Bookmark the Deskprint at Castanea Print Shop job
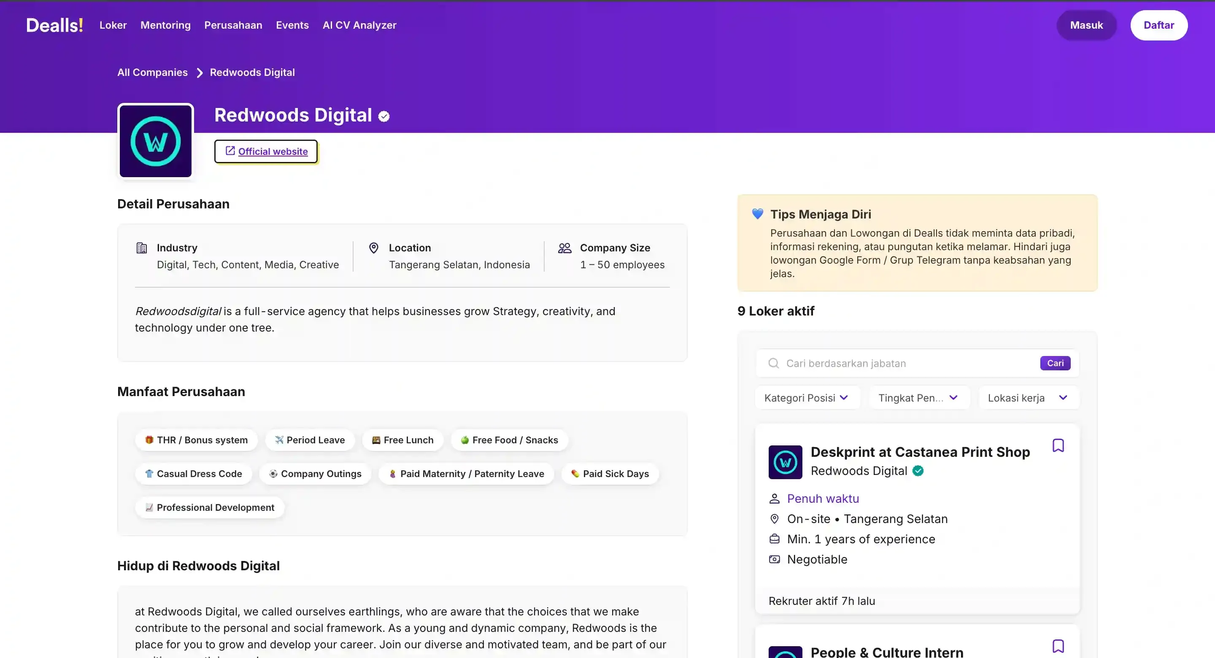 1058,446
